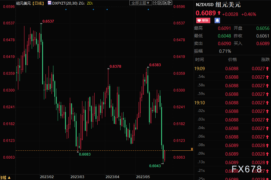Click the NZDUSD 纽元美元 symbol title

pos(218,5)
